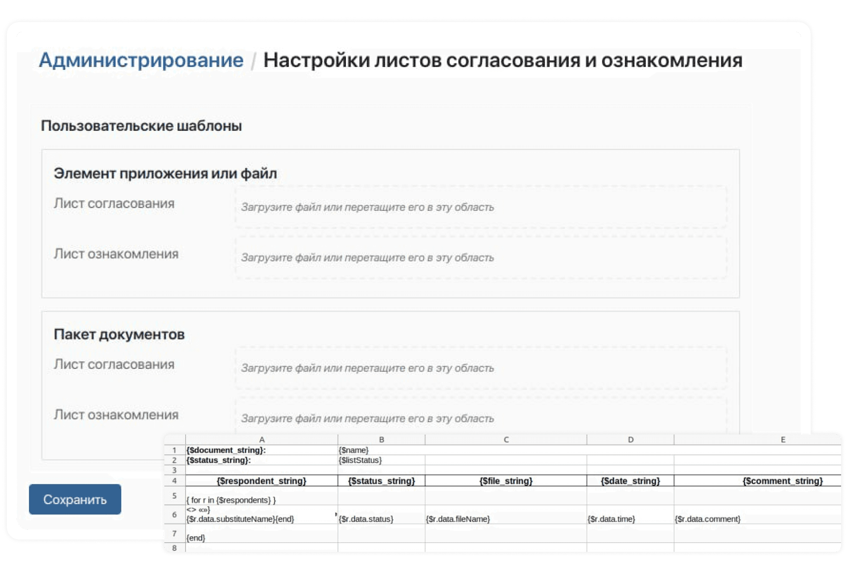Click cell with { for r in {$respondents} }
This screenshot has width=848, height=574.
(x=262, y=496)
